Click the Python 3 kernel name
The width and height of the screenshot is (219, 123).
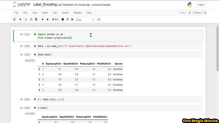pyautogui.click(x=198, y=13)
